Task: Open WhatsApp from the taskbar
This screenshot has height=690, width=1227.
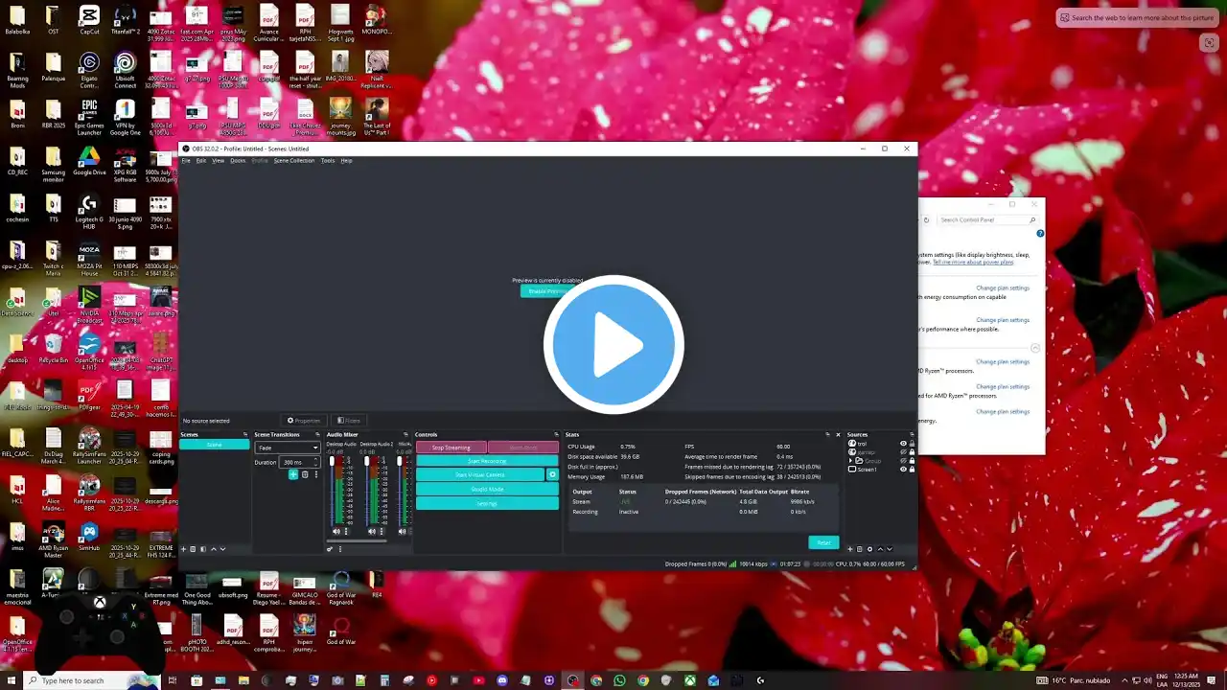Action: (619, 680)
